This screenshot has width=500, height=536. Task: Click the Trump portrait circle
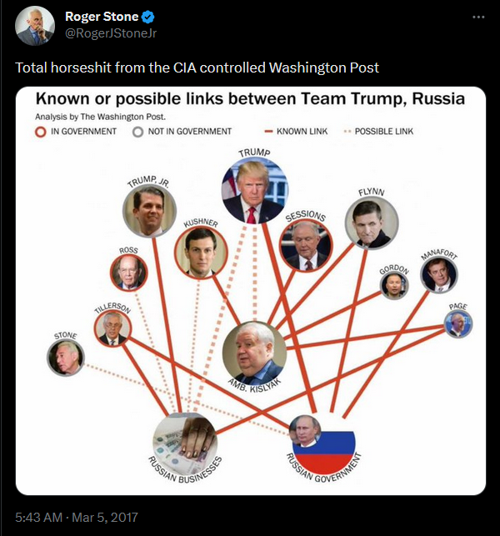pos(255,191)
